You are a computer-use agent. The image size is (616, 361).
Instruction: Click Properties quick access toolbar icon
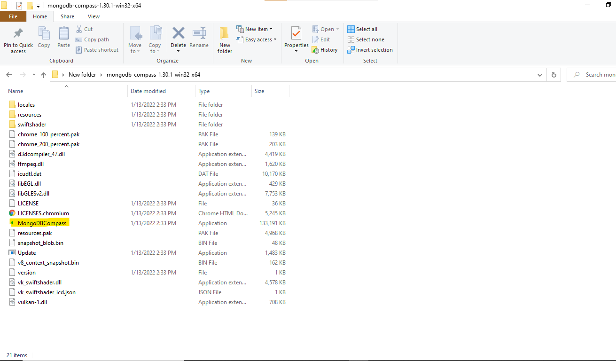click(x=19, y=6)
